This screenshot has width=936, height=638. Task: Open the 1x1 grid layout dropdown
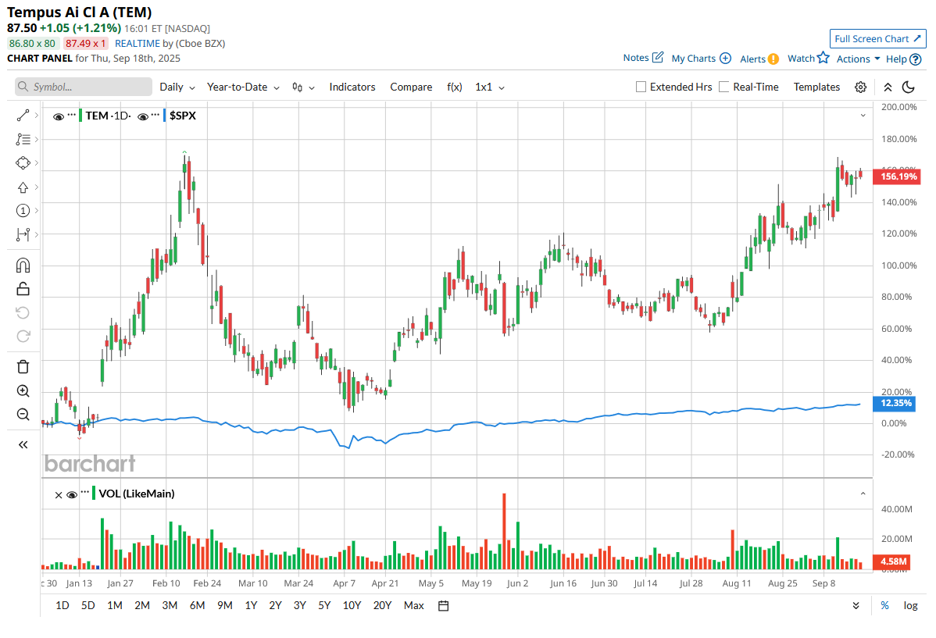[x=490, y=87]
